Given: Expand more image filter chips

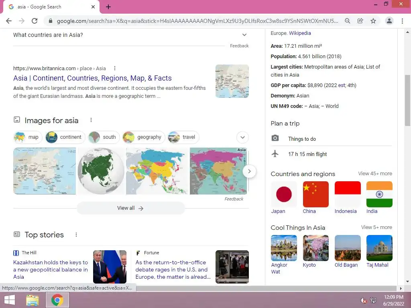Looking at the screenshot, I should [242, 137].
